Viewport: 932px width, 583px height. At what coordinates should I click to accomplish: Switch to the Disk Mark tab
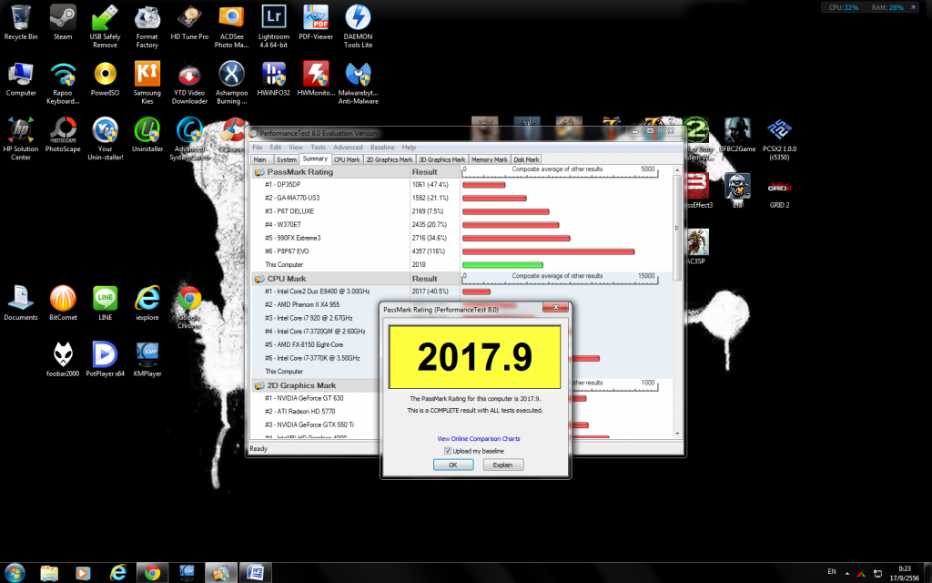tap(526, 159)
